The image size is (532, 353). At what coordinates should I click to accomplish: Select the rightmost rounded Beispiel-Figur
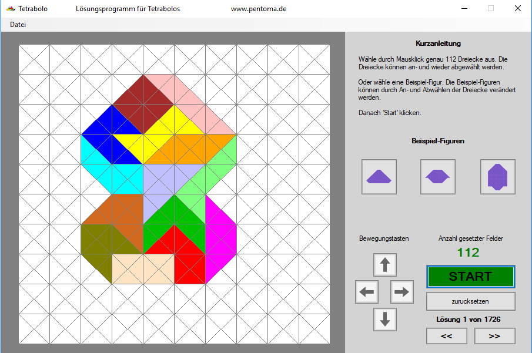[x=497, y=176]
